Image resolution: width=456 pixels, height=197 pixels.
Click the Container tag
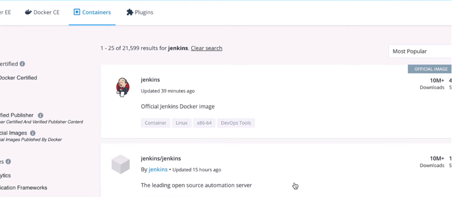[x=155, y=123]
